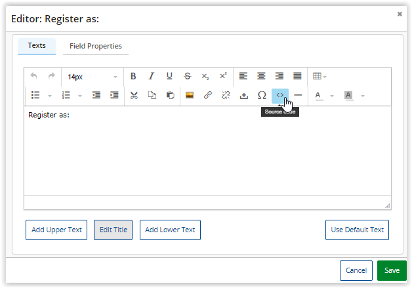The height and width of the screenshot is (288, 412).
Task: Insert a special character with Omega icon
Action: 262,95
